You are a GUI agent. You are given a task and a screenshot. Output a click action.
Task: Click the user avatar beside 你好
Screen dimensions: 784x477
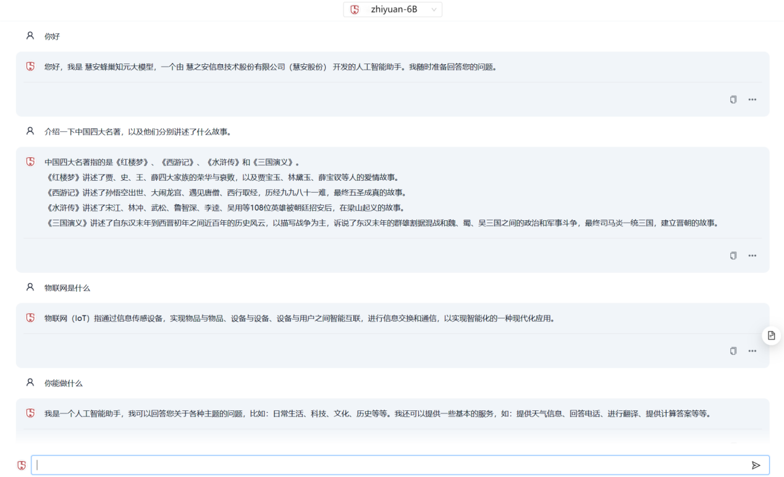30,36
